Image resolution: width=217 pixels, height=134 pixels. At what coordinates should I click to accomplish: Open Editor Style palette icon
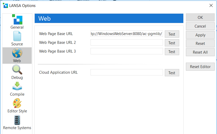pyautogui.click(x=17, y=103)
